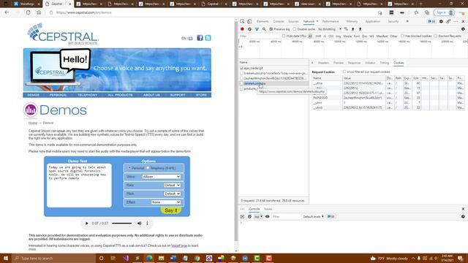Switch to Issues tab in drawer
Screen dimensions: 468x263
[268, 209]
